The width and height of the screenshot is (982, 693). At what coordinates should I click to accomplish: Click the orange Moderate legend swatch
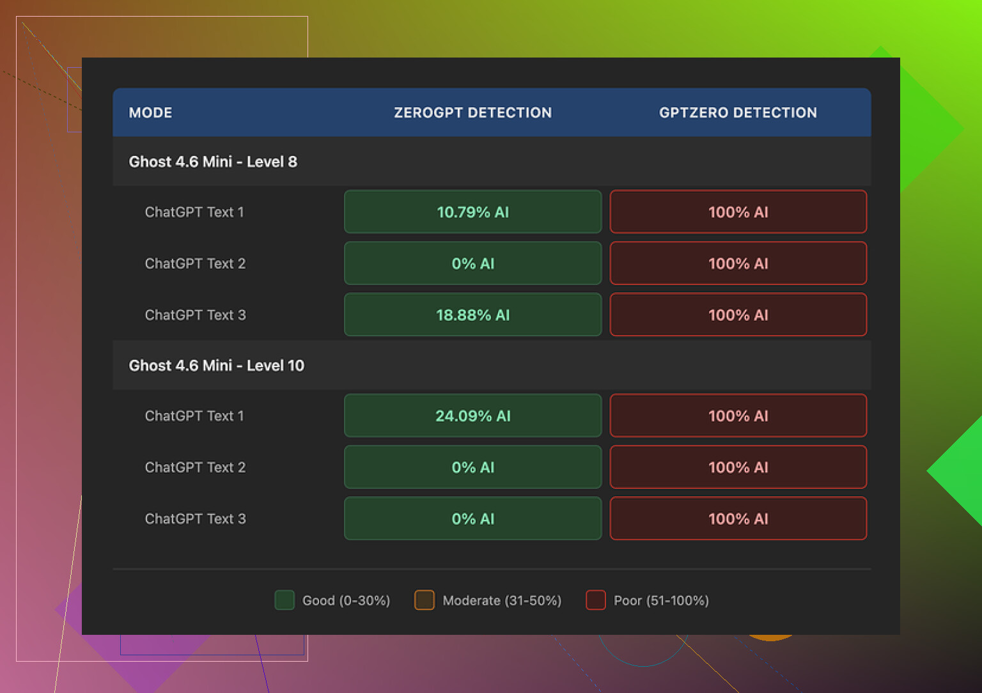(425, 600)
